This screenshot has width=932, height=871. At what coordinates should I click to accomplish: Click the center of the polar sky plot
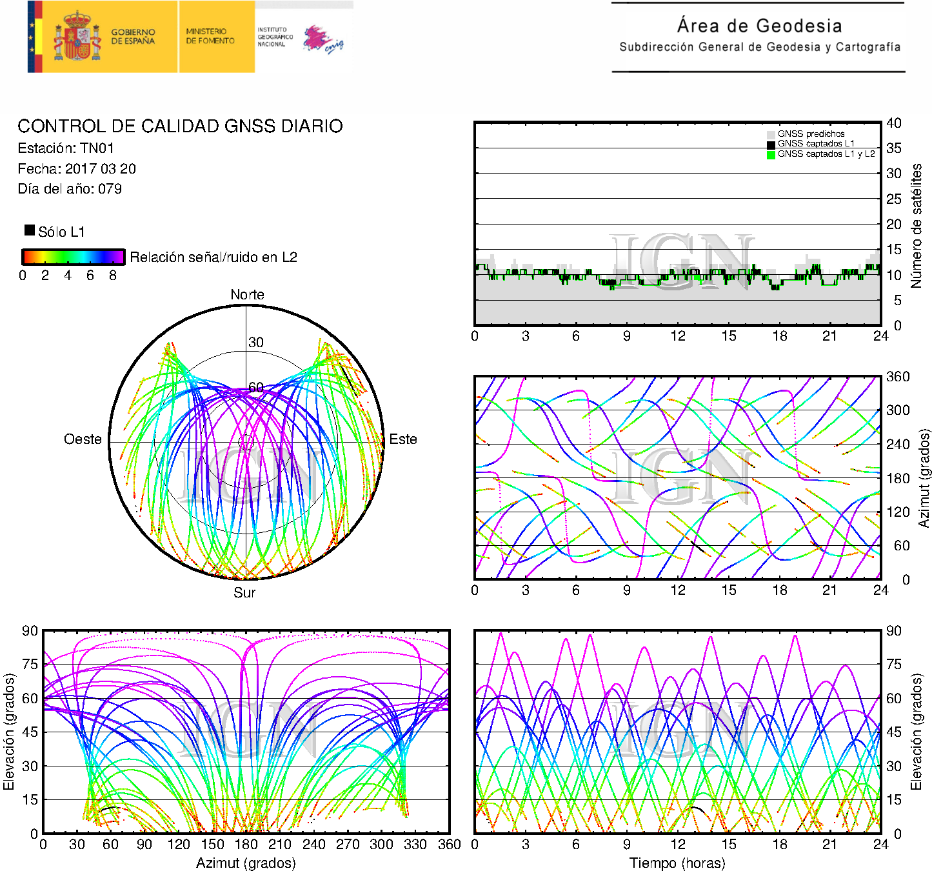click(246, 442)
